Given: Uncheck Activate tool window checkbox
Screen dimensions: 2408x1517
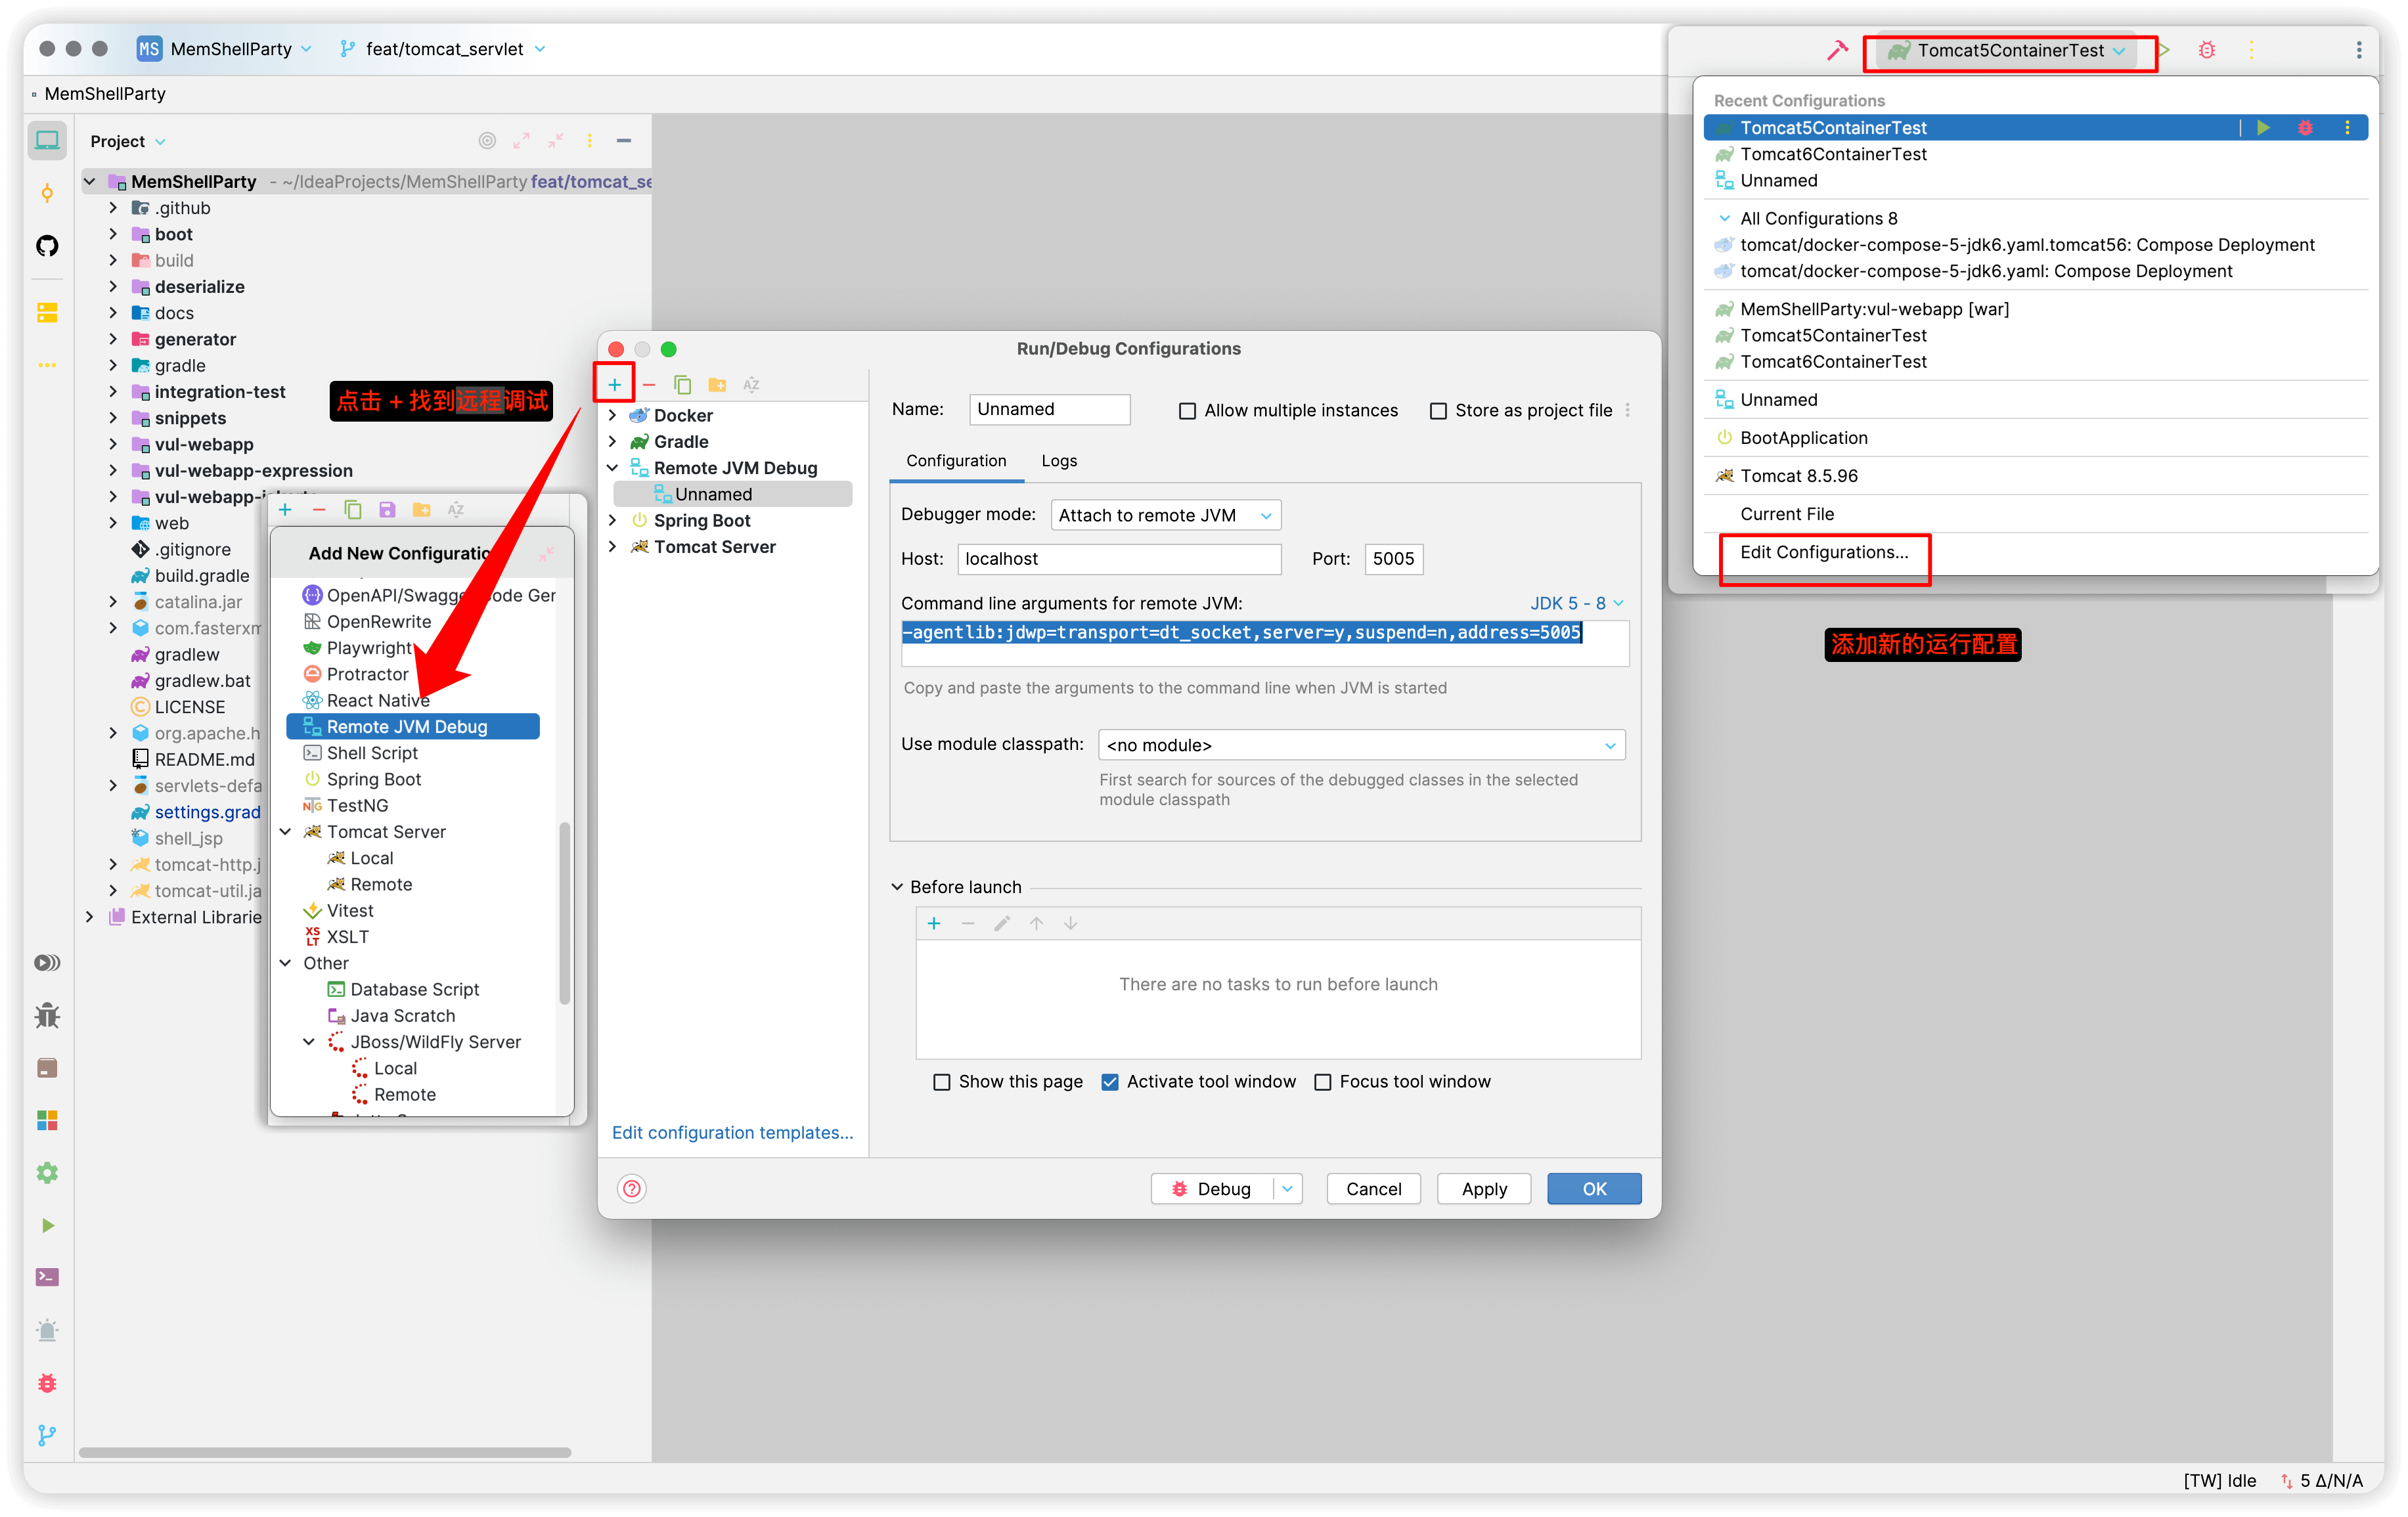Looking at the screenshot, I should [1109, 1082].
